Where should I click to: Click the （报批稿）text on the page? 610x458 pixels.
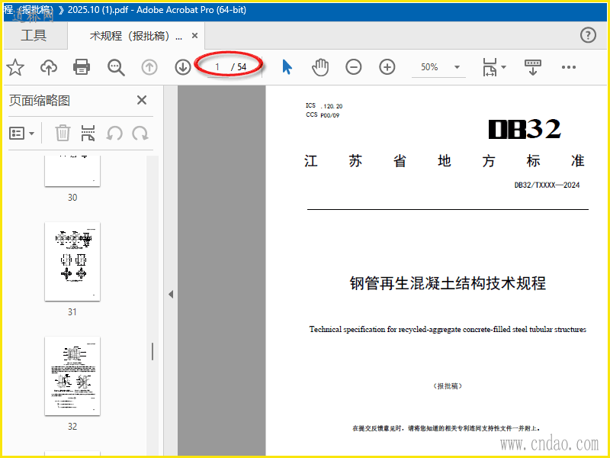click(x=448, y=386)
